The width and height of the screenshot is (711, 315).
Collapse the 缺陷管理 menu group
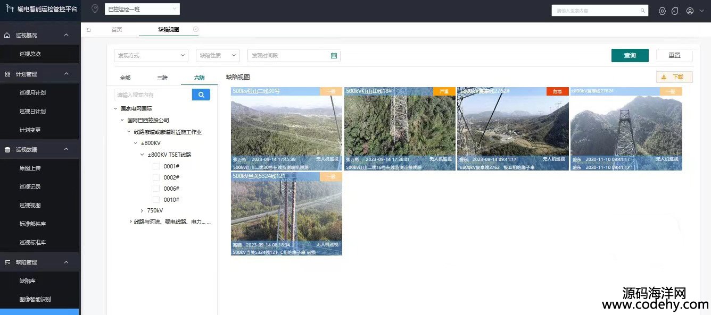coord(66,262)
